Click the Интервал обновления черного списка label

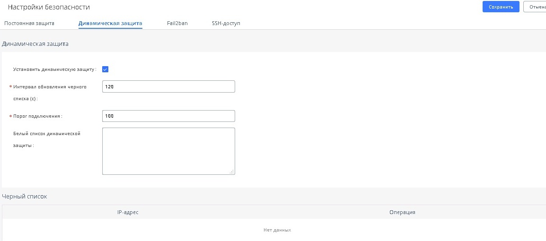click(x=50, y=93)
